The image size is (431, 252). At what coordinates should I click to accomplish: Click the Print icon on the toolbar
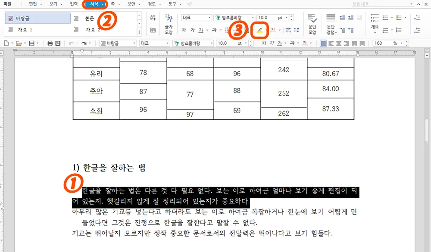point(50,43)
